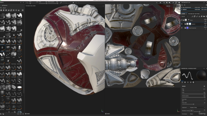Viewport: 207px width, 116px height.
Task: Switch to the Layers tab
Action: coord(183,14)
